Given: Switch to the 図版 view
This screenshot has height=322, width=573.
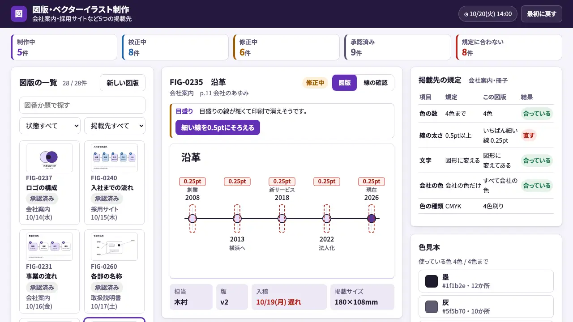Looking at the screenshot, I should [345, 83].
